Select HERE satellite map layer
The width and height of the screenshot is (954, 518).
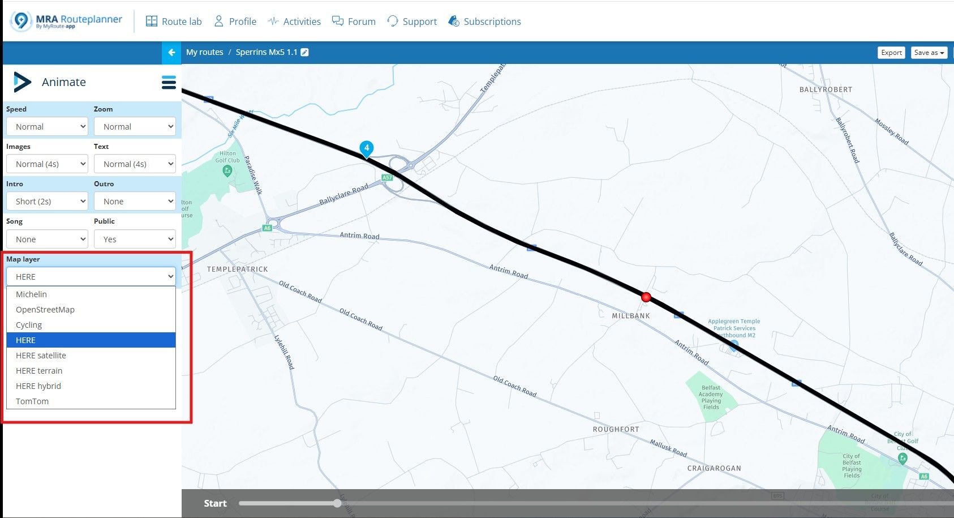coord(91,356)
